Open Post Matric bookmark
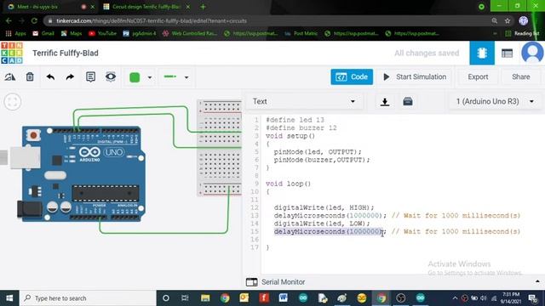Screen dimensions: 545x306 pos(301,34)
